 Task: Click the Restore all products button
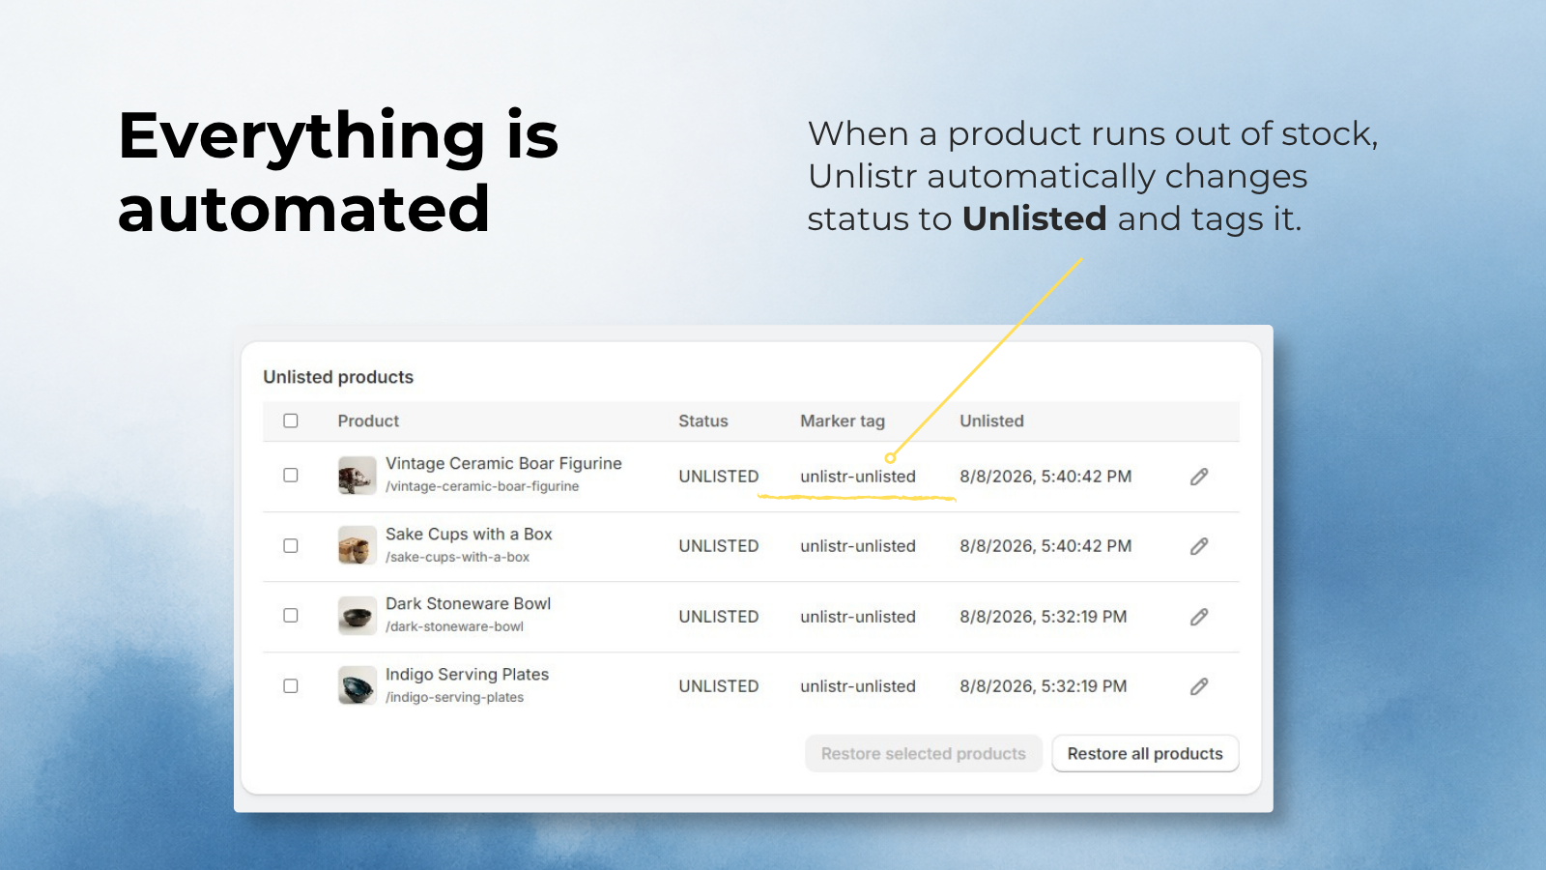(x=1145, y=754)
